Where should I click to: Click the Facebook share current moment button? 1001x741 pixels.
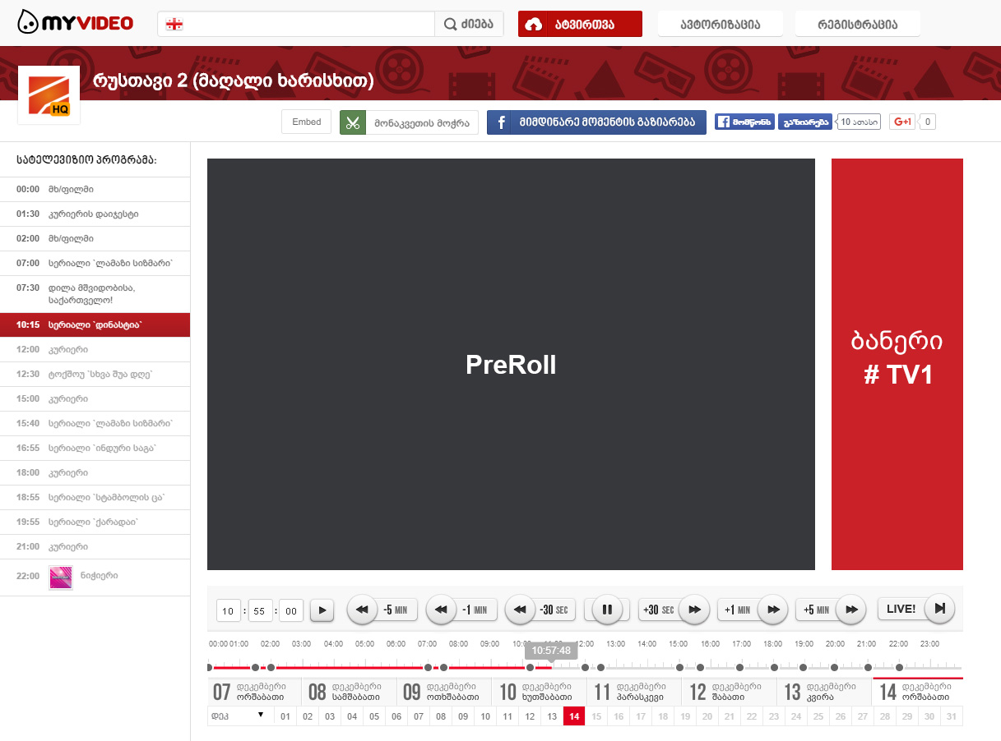[x=596, y=122]
